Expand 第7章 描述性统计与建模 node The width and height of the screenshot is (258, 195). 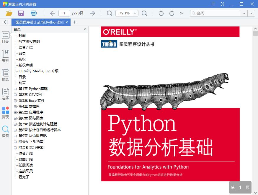[15, 124]
